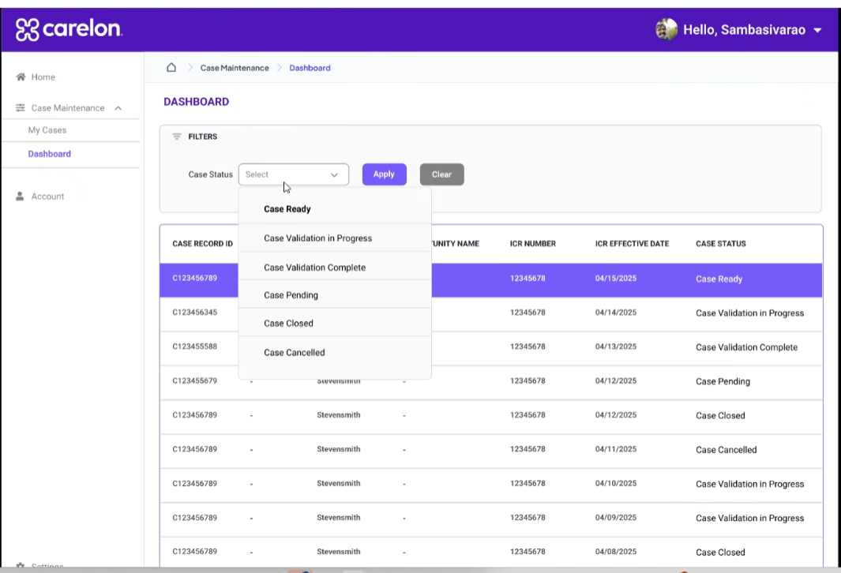Click the Case Maintenance sliders icon
The height and width of the screenshot is (573, 841).
(21, 108)
